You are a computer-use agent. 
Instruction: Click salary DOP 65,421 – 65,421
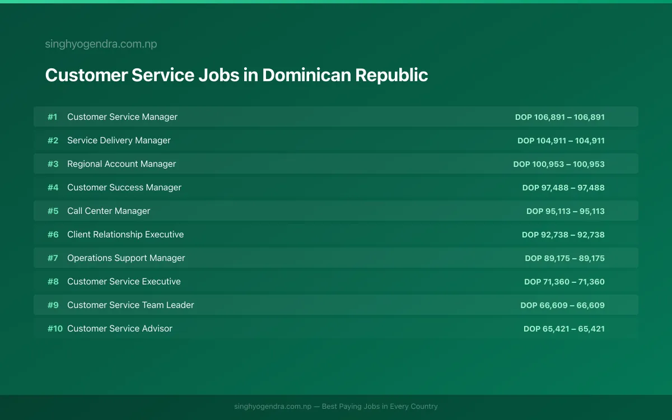564,329
